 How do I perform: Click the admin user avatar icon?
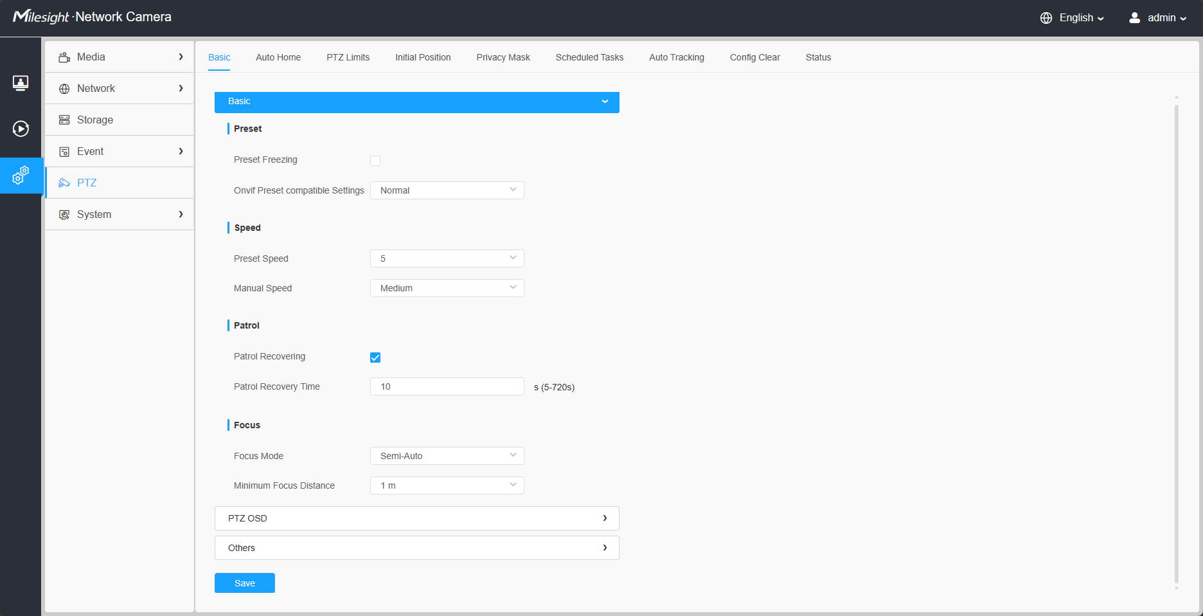pos(1135,18)
